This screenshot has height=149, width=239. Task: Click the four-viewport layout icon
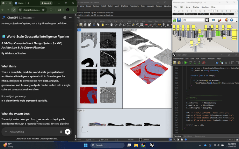click(142, 25)
